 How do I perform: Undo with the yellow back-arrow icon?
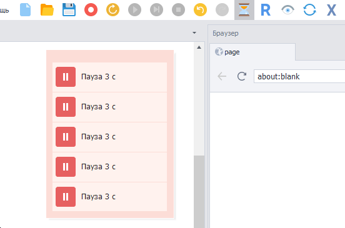[x=200, y=10]
